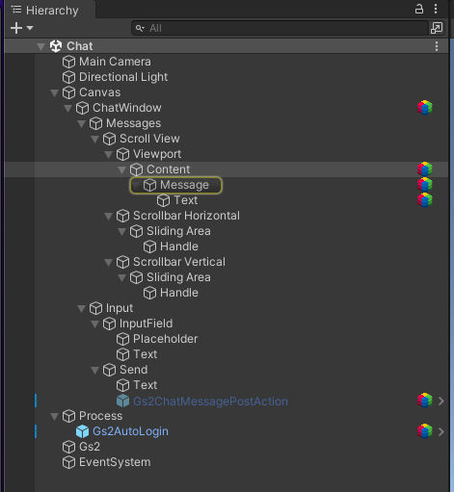This screenshot has width=454, height=492.
Task: Click the colorful cube icon next to ChatWindow
Action: (x=425, y=108)
